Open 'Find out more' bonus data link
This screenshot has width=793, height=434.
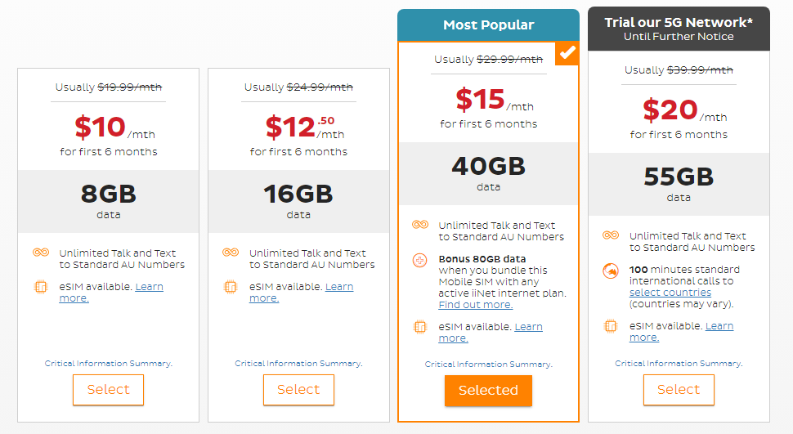tap(476, 305)
